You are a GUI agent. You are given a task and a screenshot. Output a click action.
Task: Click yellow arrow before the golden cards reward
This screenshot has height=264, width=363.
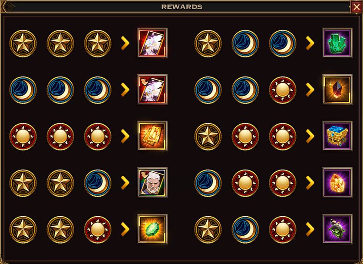click(x=125, y=136)
